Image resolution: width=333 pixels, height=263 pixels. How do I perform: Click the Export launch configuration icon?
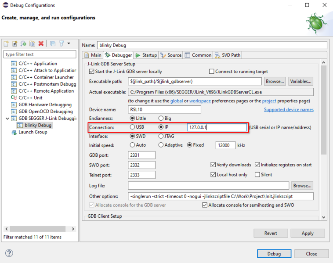pyautogui.click(x=23, y=43)
